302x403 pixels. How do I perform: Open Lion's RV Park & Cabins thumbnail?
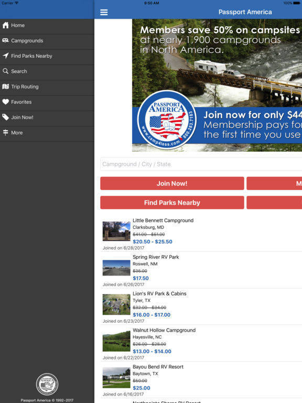click(x=116, y=304)
